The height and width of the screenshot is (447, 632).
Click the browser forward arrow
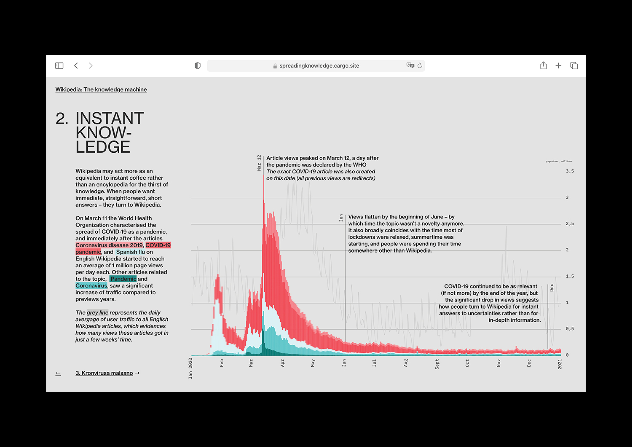90,65
